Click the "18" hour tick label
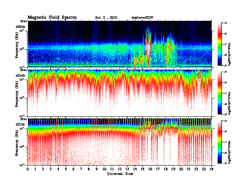The image size is (252, 194). tap(165, 169)
